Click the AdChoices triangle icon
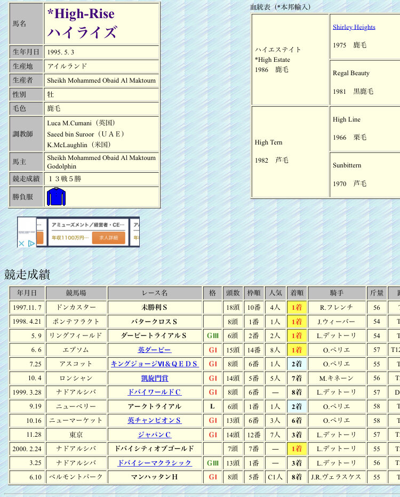The height and width of the screenshot is (497, 400). coord(31,243)
